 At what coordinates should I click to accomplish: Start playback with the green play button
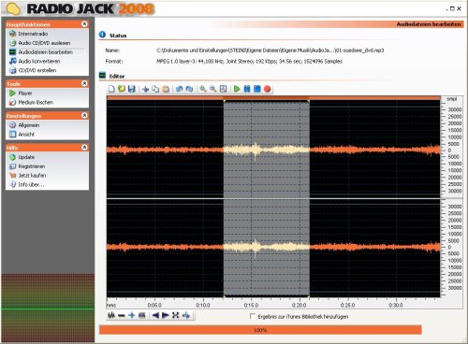tap(237, 89)
